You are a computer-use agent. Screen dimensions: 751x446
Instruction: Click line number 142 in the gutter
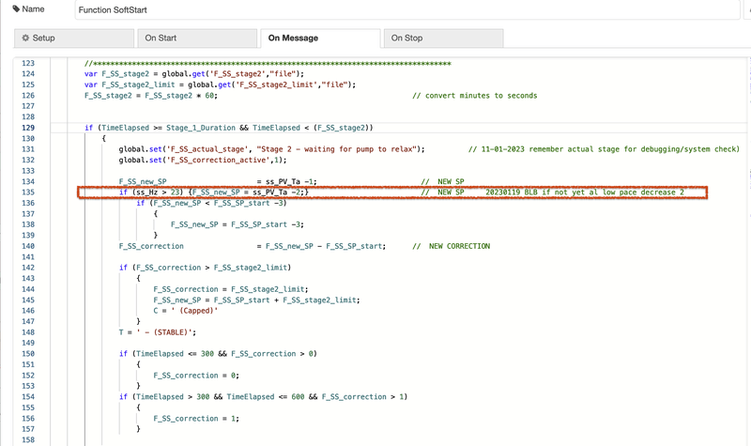(28, 268)
